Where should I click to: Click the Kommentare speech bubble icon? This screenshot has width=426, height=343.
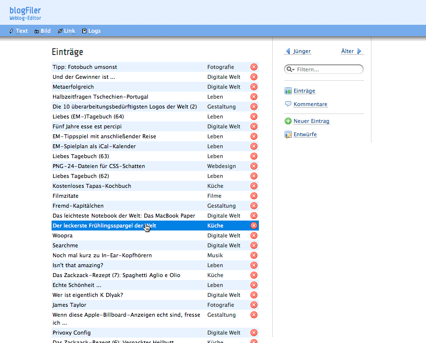point(288,104)
